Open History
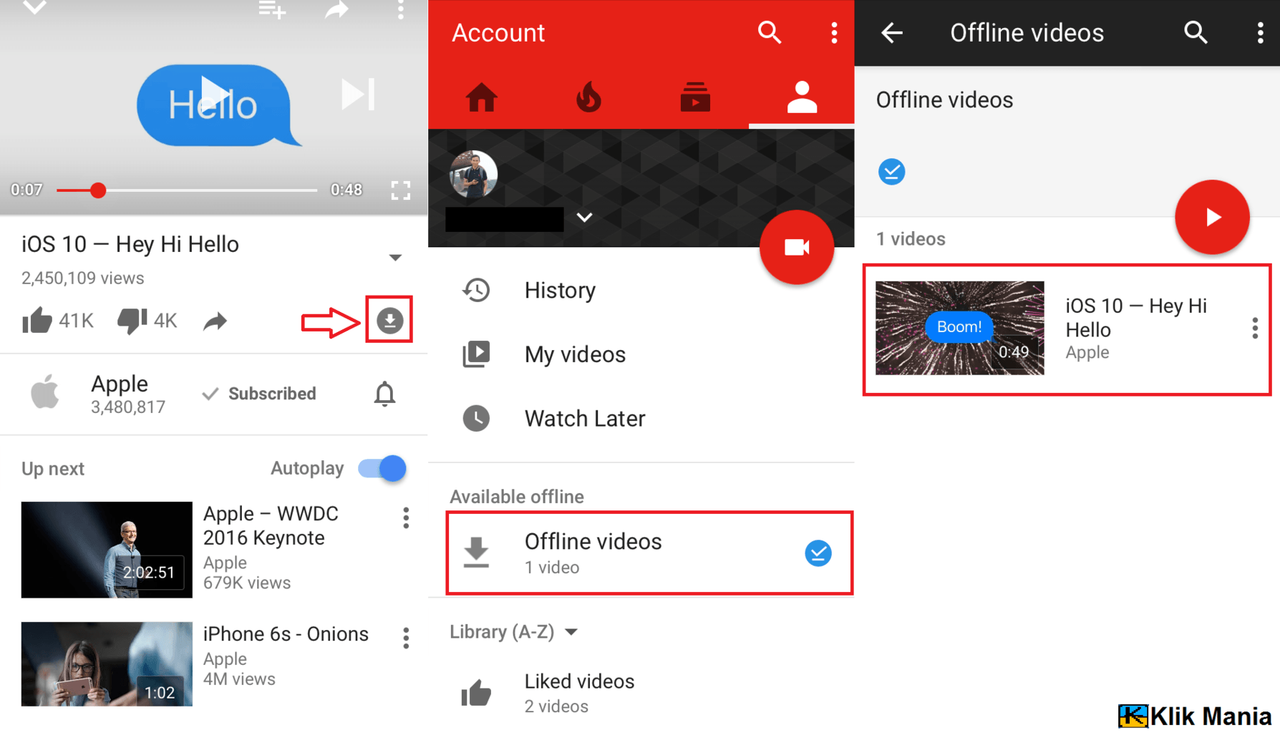This screenshot has height=733, width=1280. coord(641,290)
